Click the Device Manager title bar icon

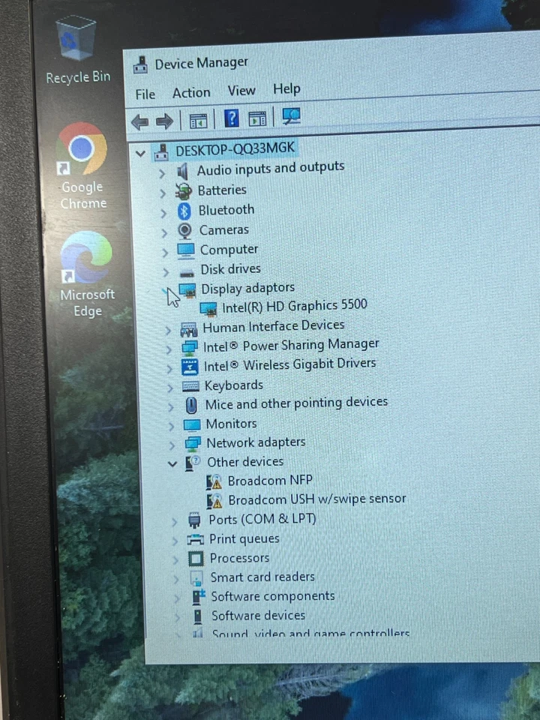(140, 66)
